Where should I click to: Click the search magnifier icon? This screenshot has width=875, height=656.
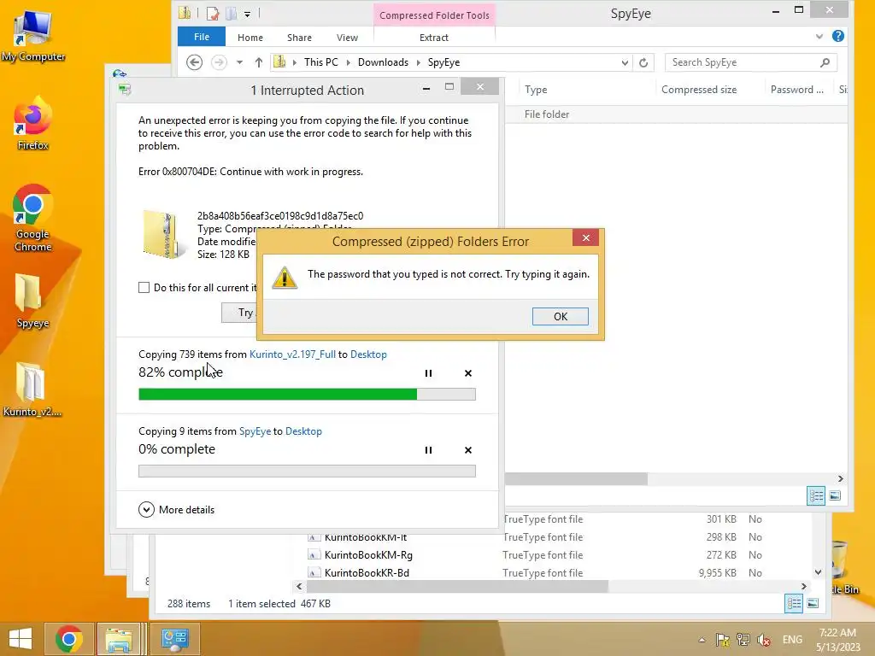(x=825, y=62)
